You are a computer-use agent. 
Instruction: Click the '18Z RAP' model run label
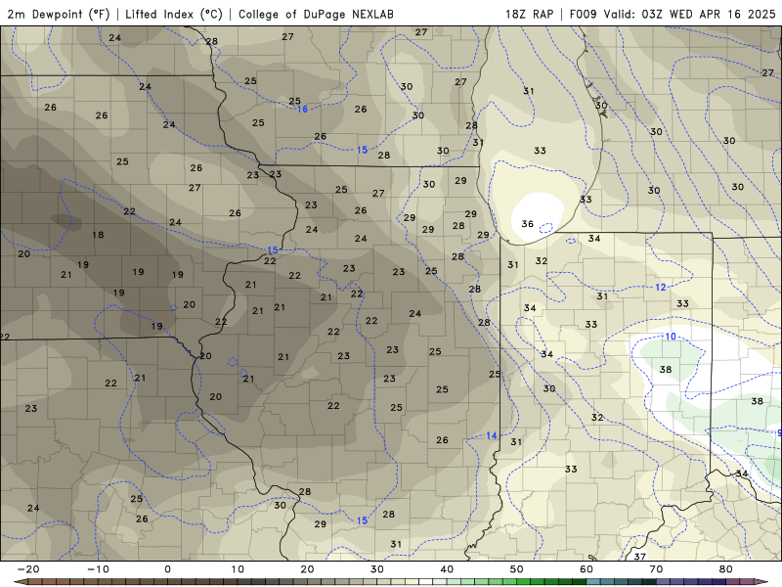click(x=529, y=14)
